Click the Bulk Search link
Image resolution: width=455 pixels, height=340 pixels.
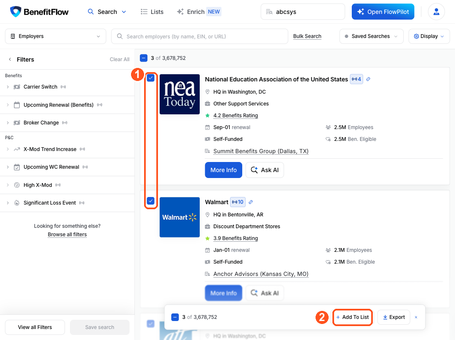[x=307, y=36]
